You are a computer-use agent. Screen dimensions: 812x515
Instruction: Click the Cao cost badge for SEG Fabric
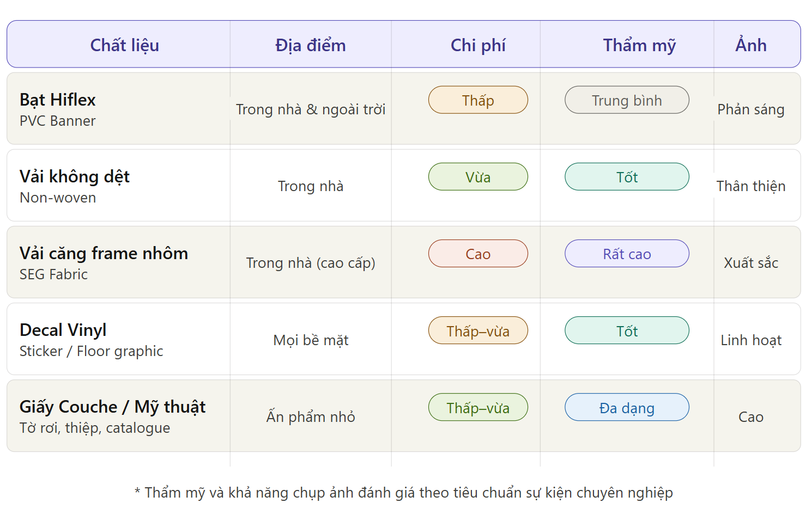point(478,254)
